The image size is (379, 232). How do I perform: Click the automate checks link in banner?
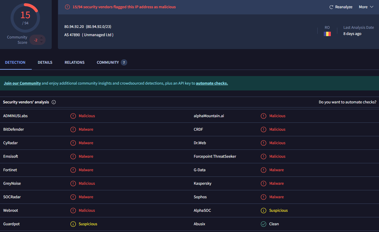point(212,83)
